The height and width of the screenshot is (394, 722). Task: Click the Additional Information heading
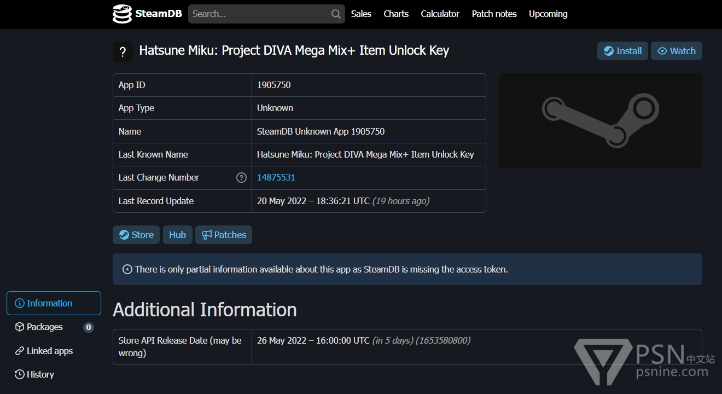(205, 310)
